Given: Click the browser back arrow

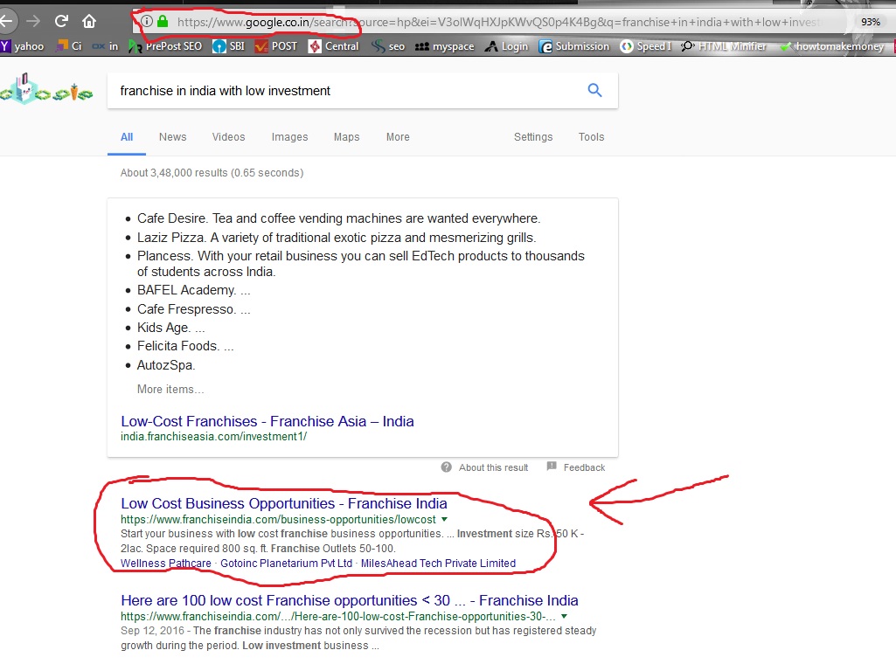Looking at the screenshot, I should click(x=6, y=21).
